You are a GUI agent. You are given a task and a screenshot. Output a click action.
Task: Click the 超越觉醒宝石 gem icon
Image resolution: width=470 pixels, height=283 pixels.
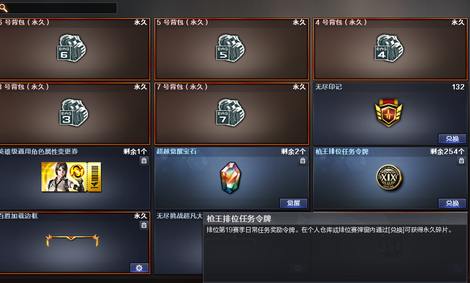[x=230, y=178]
